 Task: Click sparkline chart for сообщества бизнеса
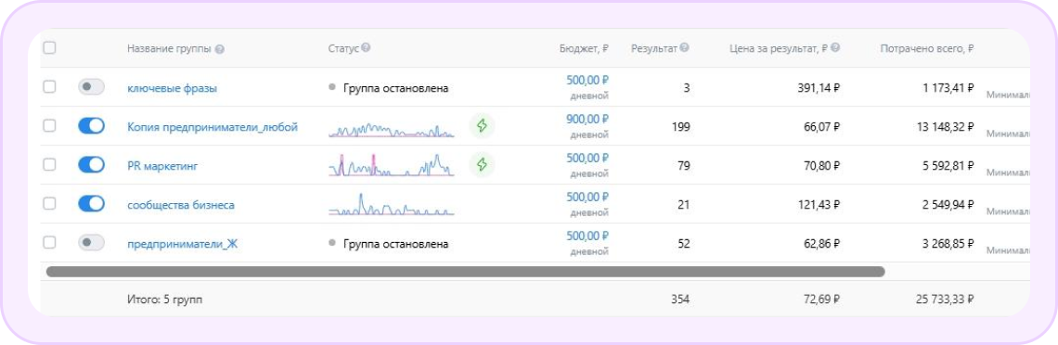[392, 205]
